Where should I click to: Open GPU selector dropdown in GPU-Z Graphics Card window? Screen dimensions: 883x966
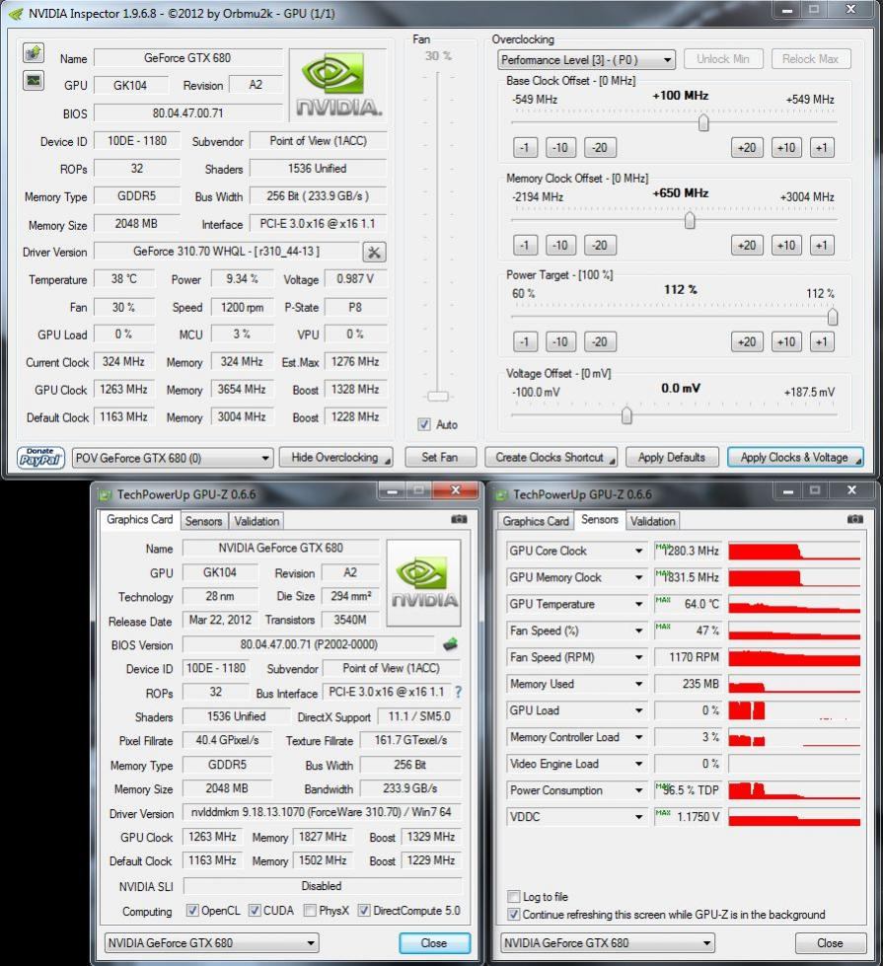(211, 943)
